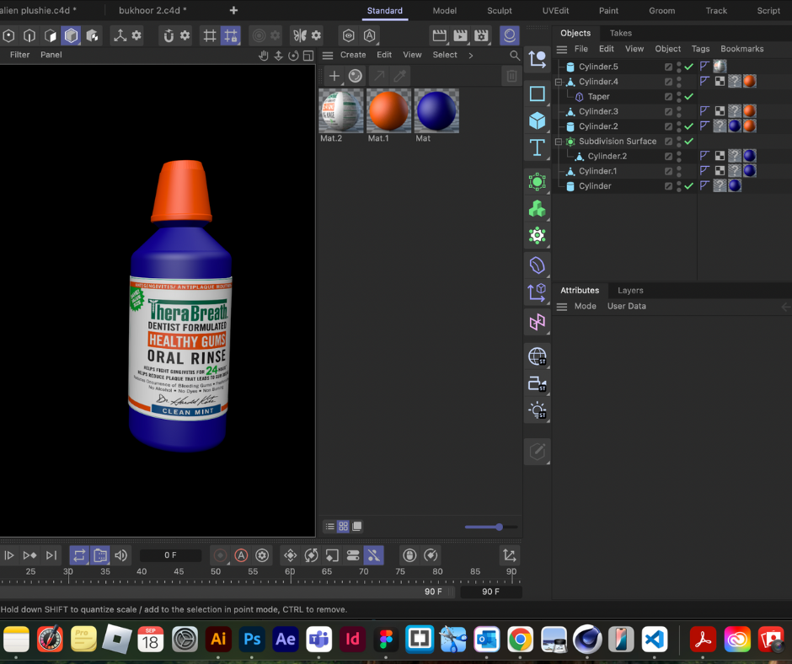Switch to the Sculpt layout tab
The height and width of the screenshot is (664, 792).
(499, 11)
